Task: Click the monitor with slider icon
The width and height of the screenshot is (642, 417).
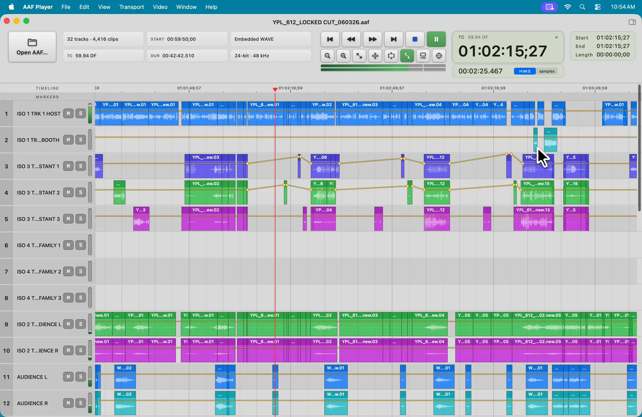Action: pos(423,56)
